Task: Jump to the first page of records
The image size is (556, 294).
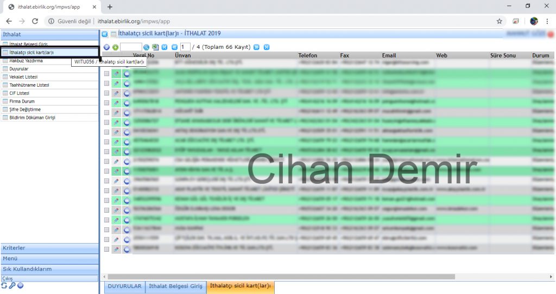Action: [x=165, y=47]
